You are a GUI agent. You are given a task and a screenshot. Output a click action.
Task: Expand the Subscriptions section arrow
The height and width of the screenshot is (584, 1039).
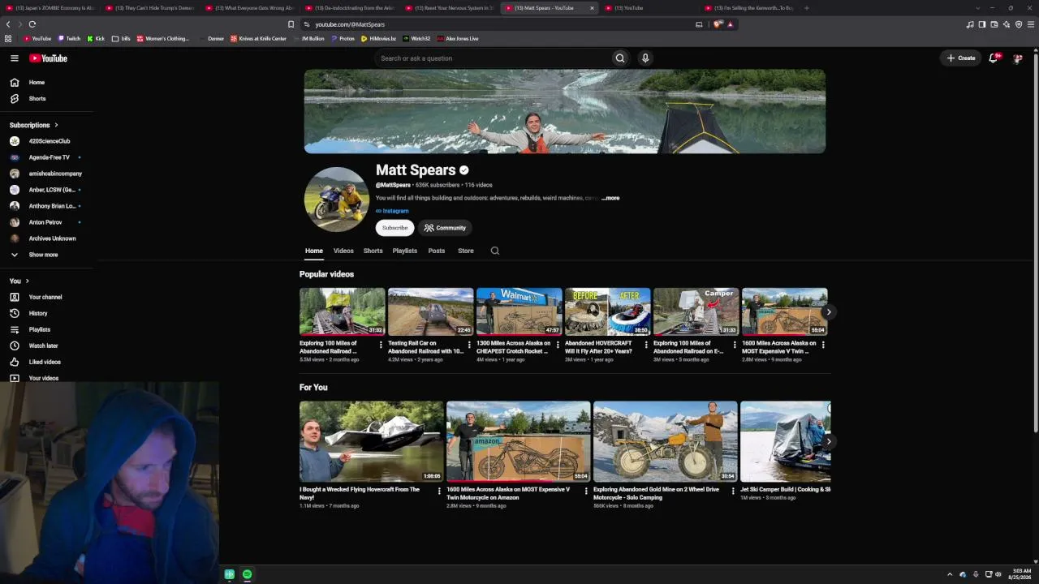56,125
